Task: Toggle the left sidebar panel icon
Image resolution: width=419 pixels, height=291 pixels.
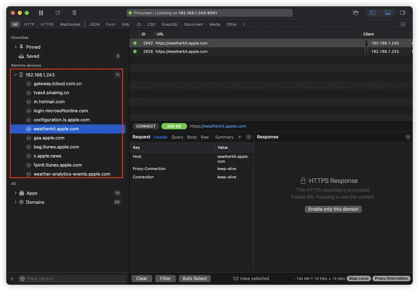Action: tap(373, 13)
